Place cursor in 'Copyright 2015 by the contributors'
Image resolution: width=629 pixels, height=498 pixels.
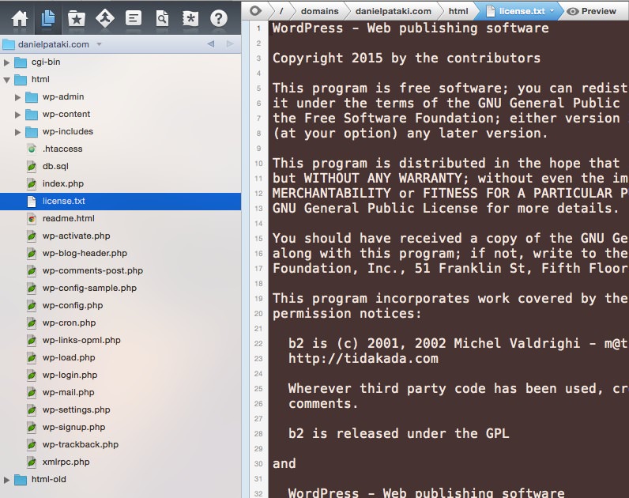[406, 58]
